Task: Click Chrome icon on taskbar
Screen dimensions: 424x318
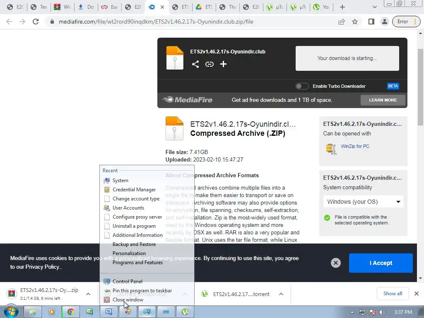Action: click(70, 312)
